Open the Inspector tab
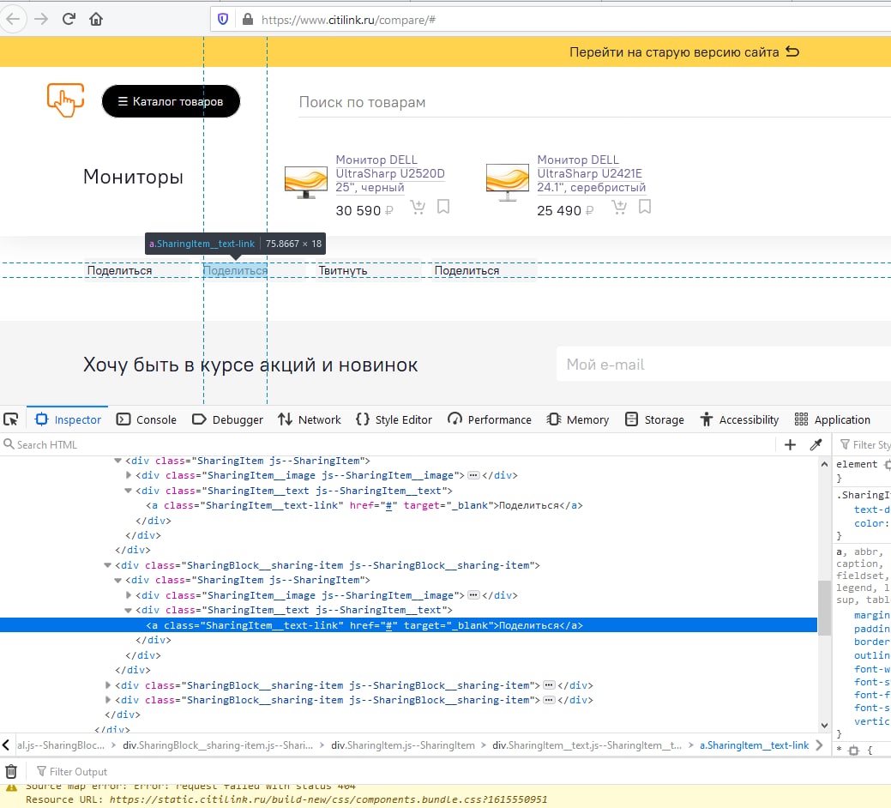Viewport: 891px width, 808px height. coord(68,419)
